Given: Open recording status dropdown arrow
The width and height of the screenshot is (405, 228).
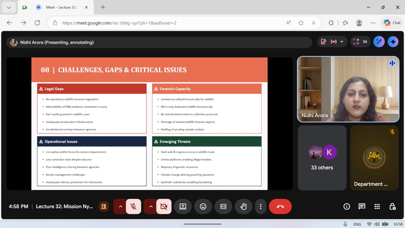Looking at the screenshot, I should coord(342,42).
